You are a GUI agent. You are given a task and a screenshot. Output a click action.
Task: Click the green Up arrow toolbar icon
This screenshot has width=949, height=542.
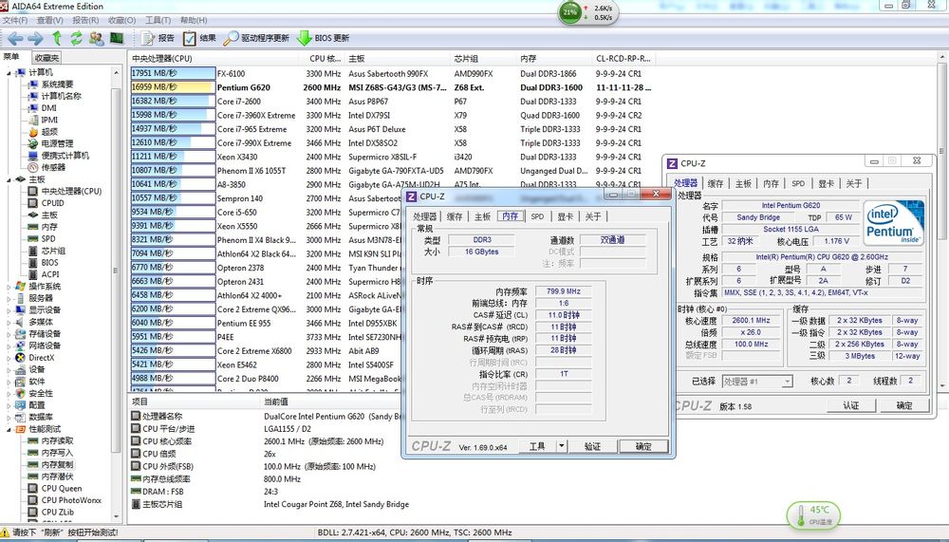56,38
